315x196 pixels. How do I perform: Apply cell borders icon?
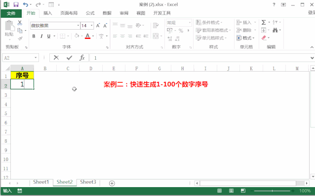63,36
